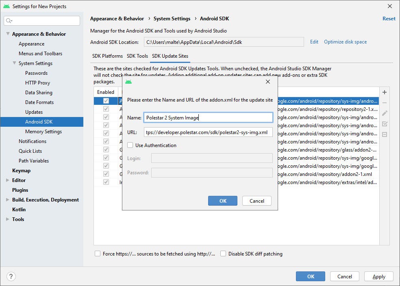Click the Apply button

click(x=379, y=276)
